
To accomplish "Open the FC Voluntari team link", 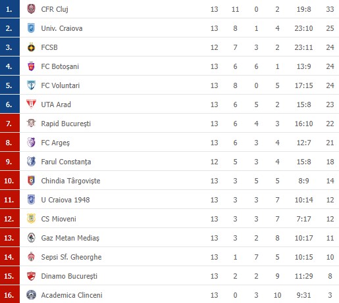I will coord(61,85).
